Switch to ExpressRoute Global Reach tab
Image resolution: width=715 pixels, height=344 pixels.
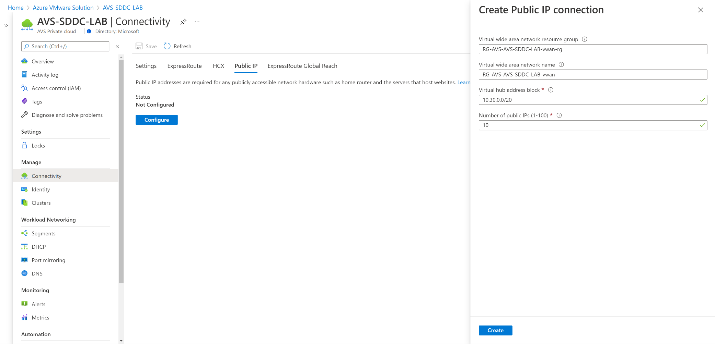pyautogui.click(x=302, y=66)
